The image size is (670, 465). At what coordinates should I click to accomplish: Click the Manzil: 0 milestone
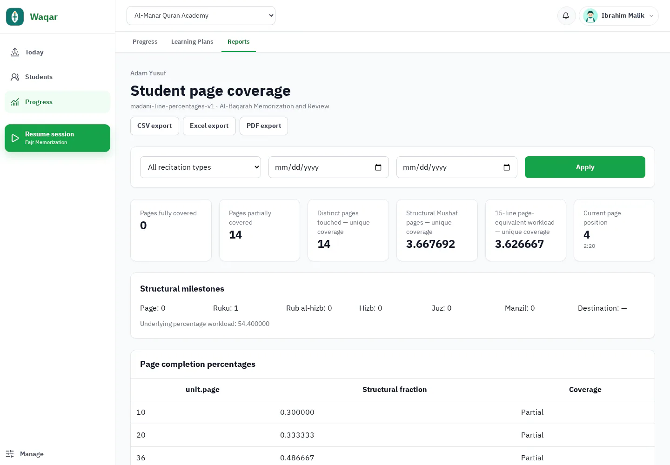pos(520,308)
